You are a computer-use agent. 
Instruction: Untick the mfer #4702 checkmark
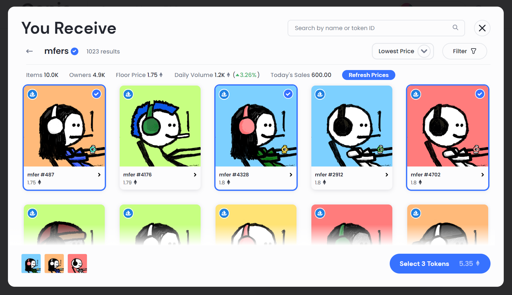tap(480, 94)
